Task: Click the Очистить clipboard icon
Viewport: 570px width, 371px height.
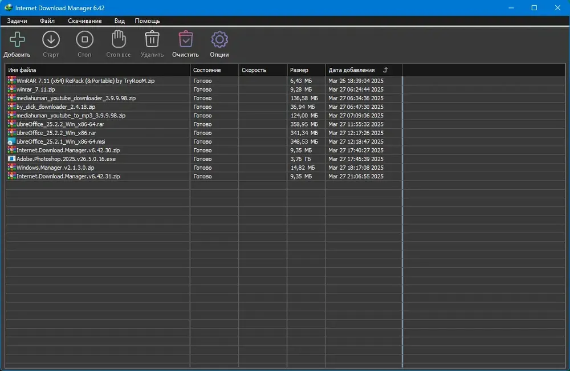Action: point(185,39)
